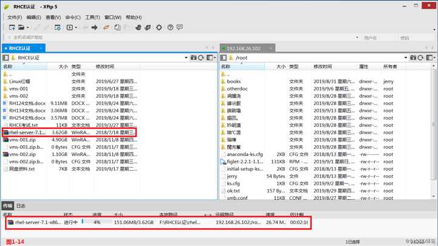The image size is (438, 246).
Task: Click the password input field
Action: [416, 38]
